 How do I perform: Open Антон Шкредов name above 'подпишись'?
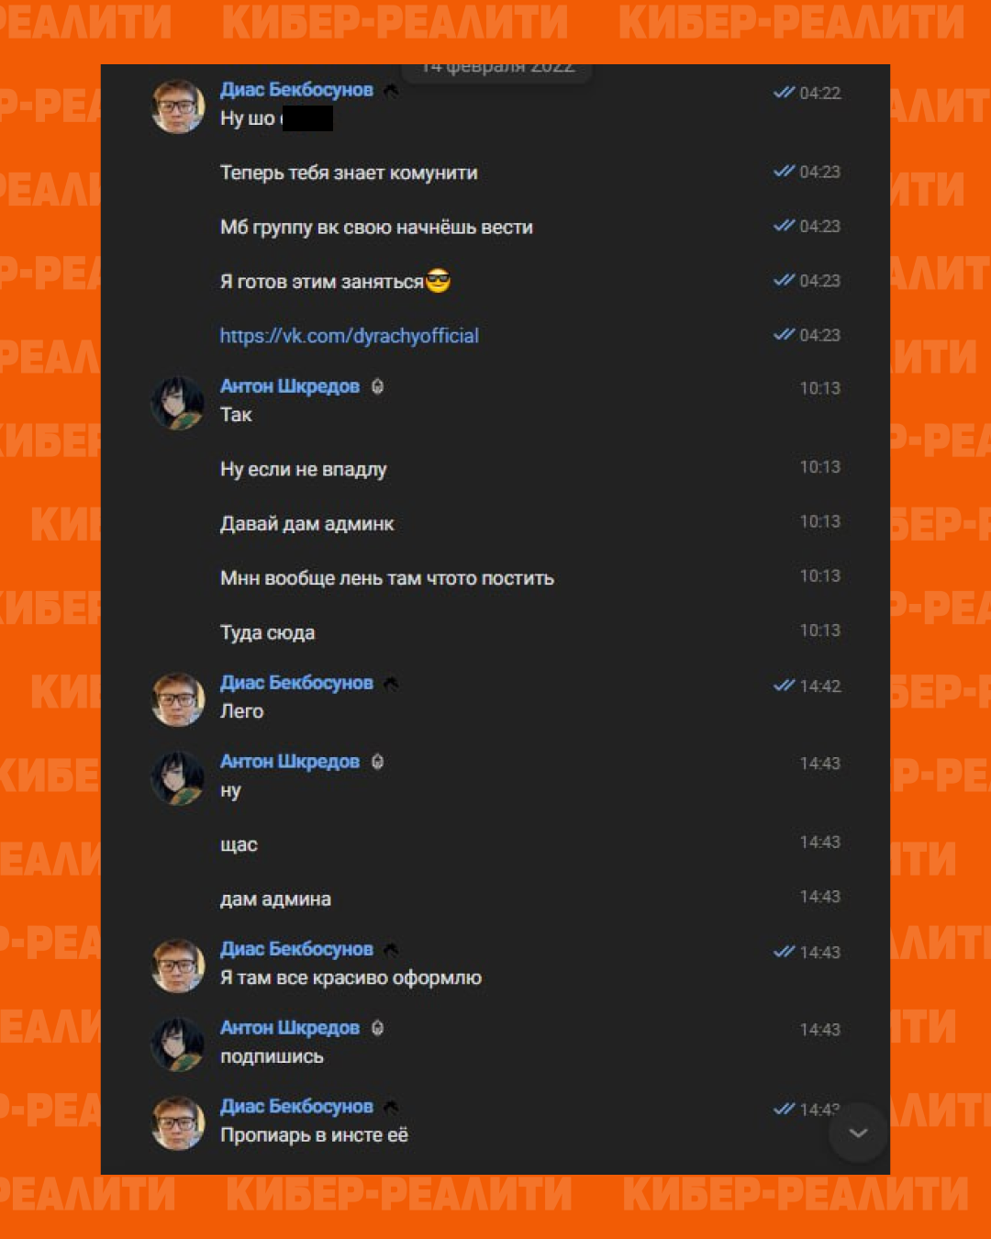[290, 1028]
